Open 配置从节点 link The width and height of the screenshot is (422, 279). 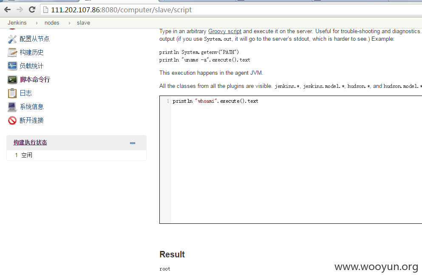(34, 39)
